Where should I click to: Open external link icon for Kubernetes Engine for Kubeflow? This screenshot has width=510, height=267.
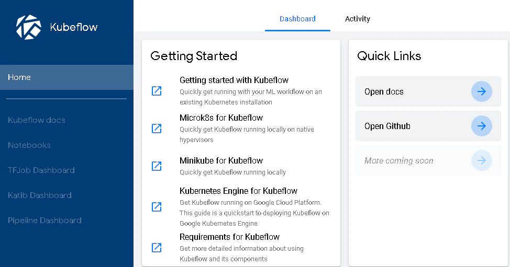(x=157, y=207)
